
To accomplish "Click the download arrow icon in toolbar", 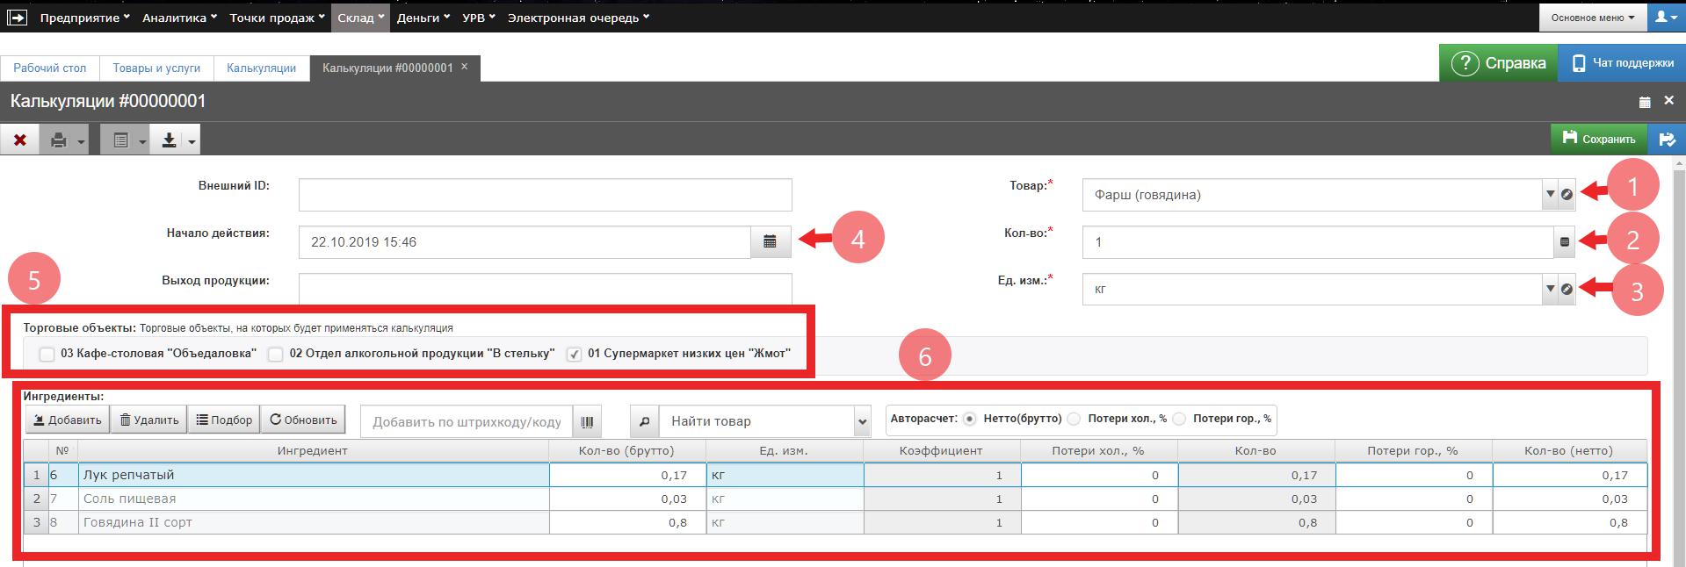I will [x=169, y=140].
